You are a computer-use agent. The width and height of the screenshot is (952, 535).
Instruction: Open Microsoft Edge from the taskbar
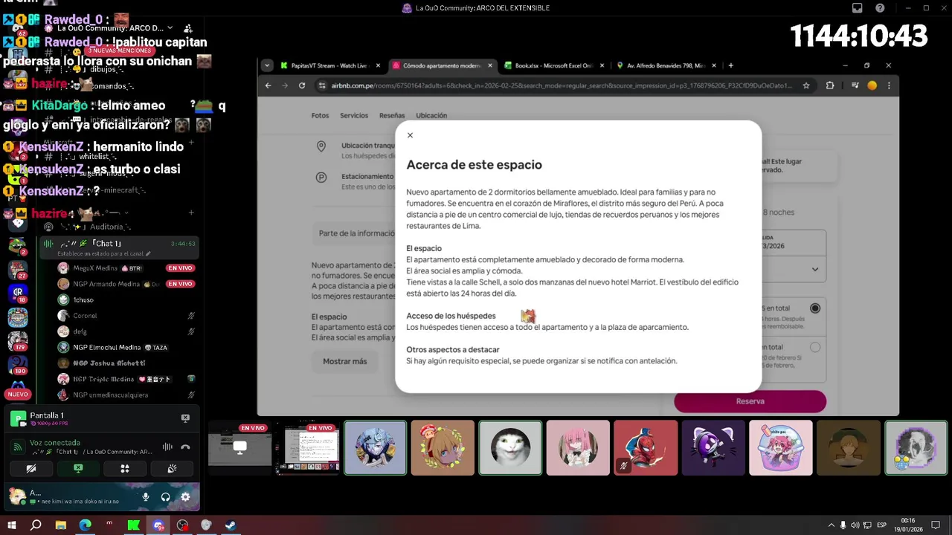[85, 525]
